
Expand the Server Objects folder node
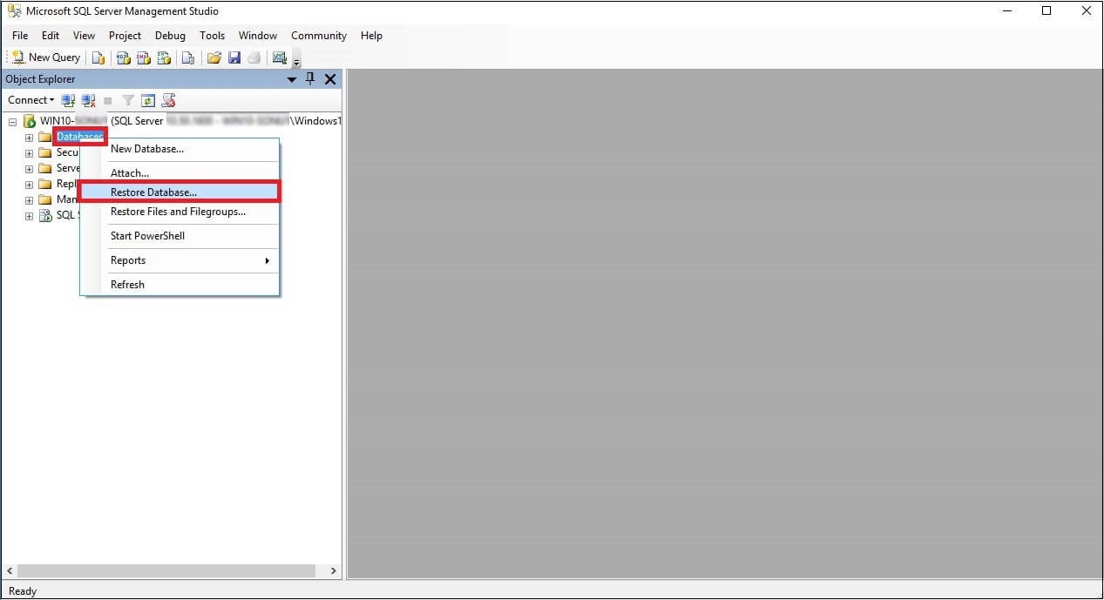[29, 169]
